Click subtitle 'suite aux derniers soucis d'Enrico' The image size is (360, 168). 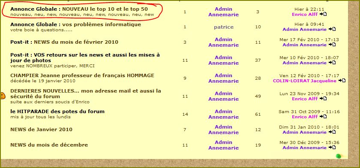(x=50, y=102)
